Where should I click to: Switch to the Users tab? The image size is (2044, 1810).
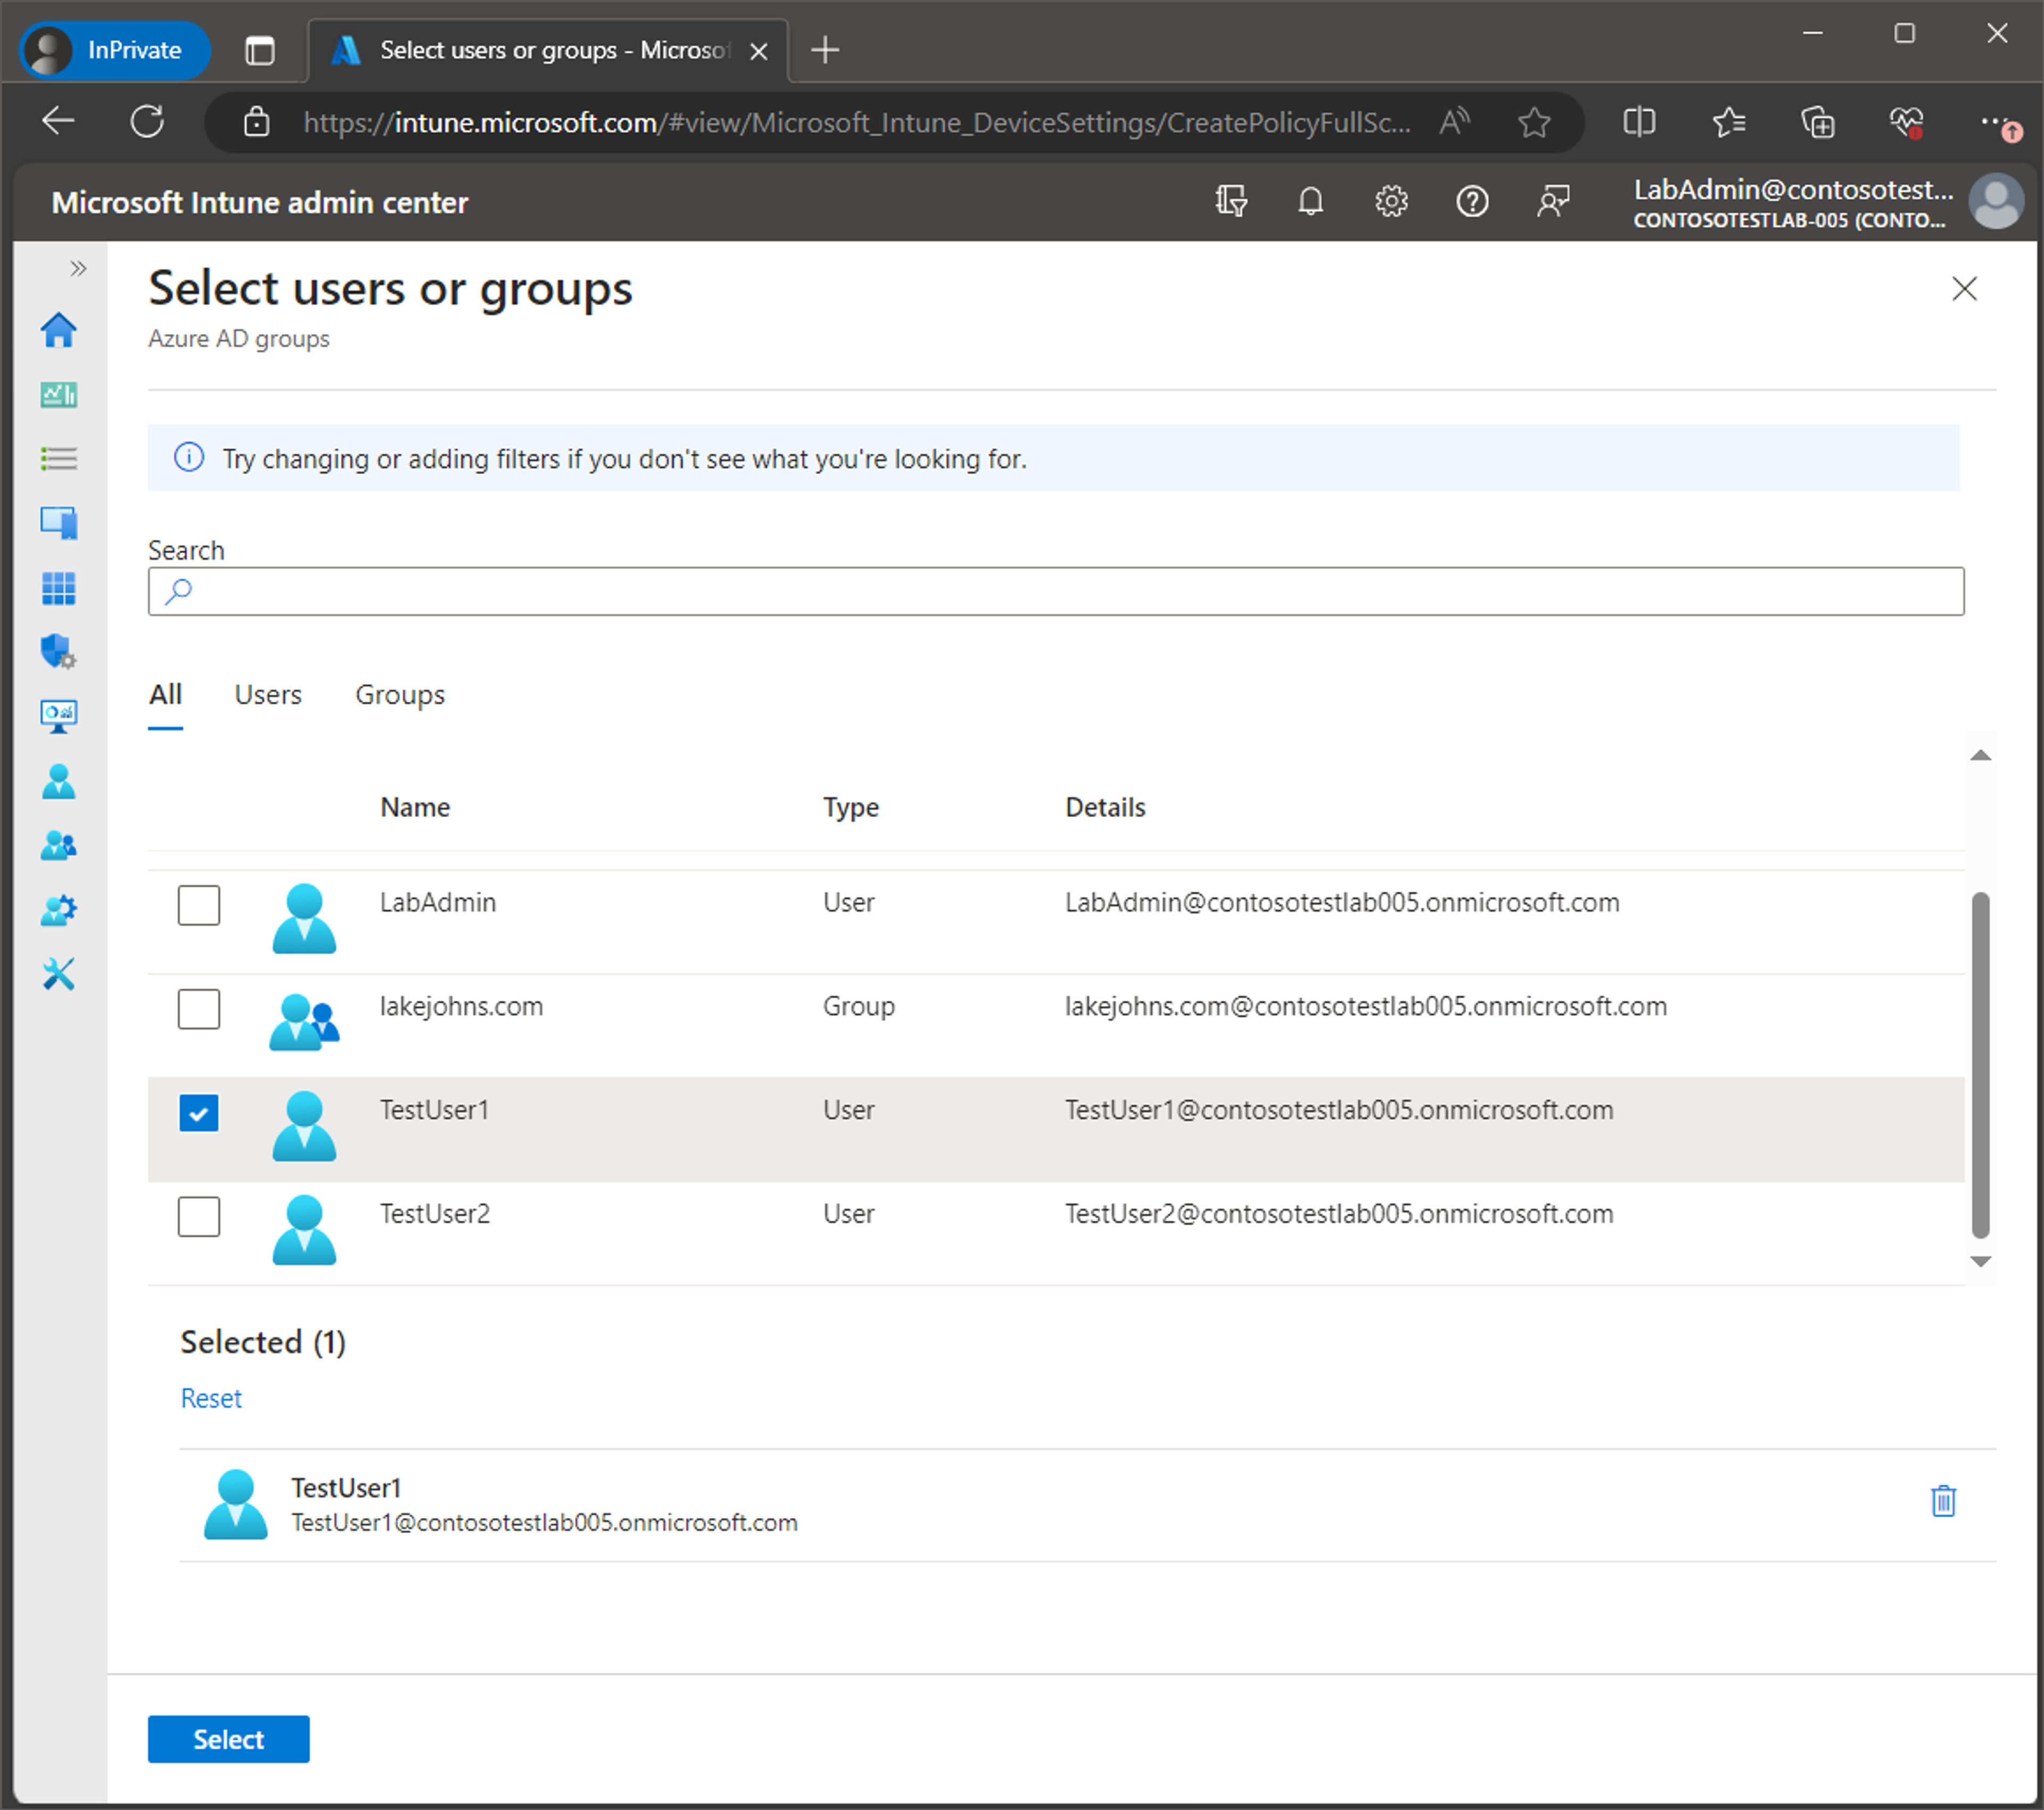(268, 695)
